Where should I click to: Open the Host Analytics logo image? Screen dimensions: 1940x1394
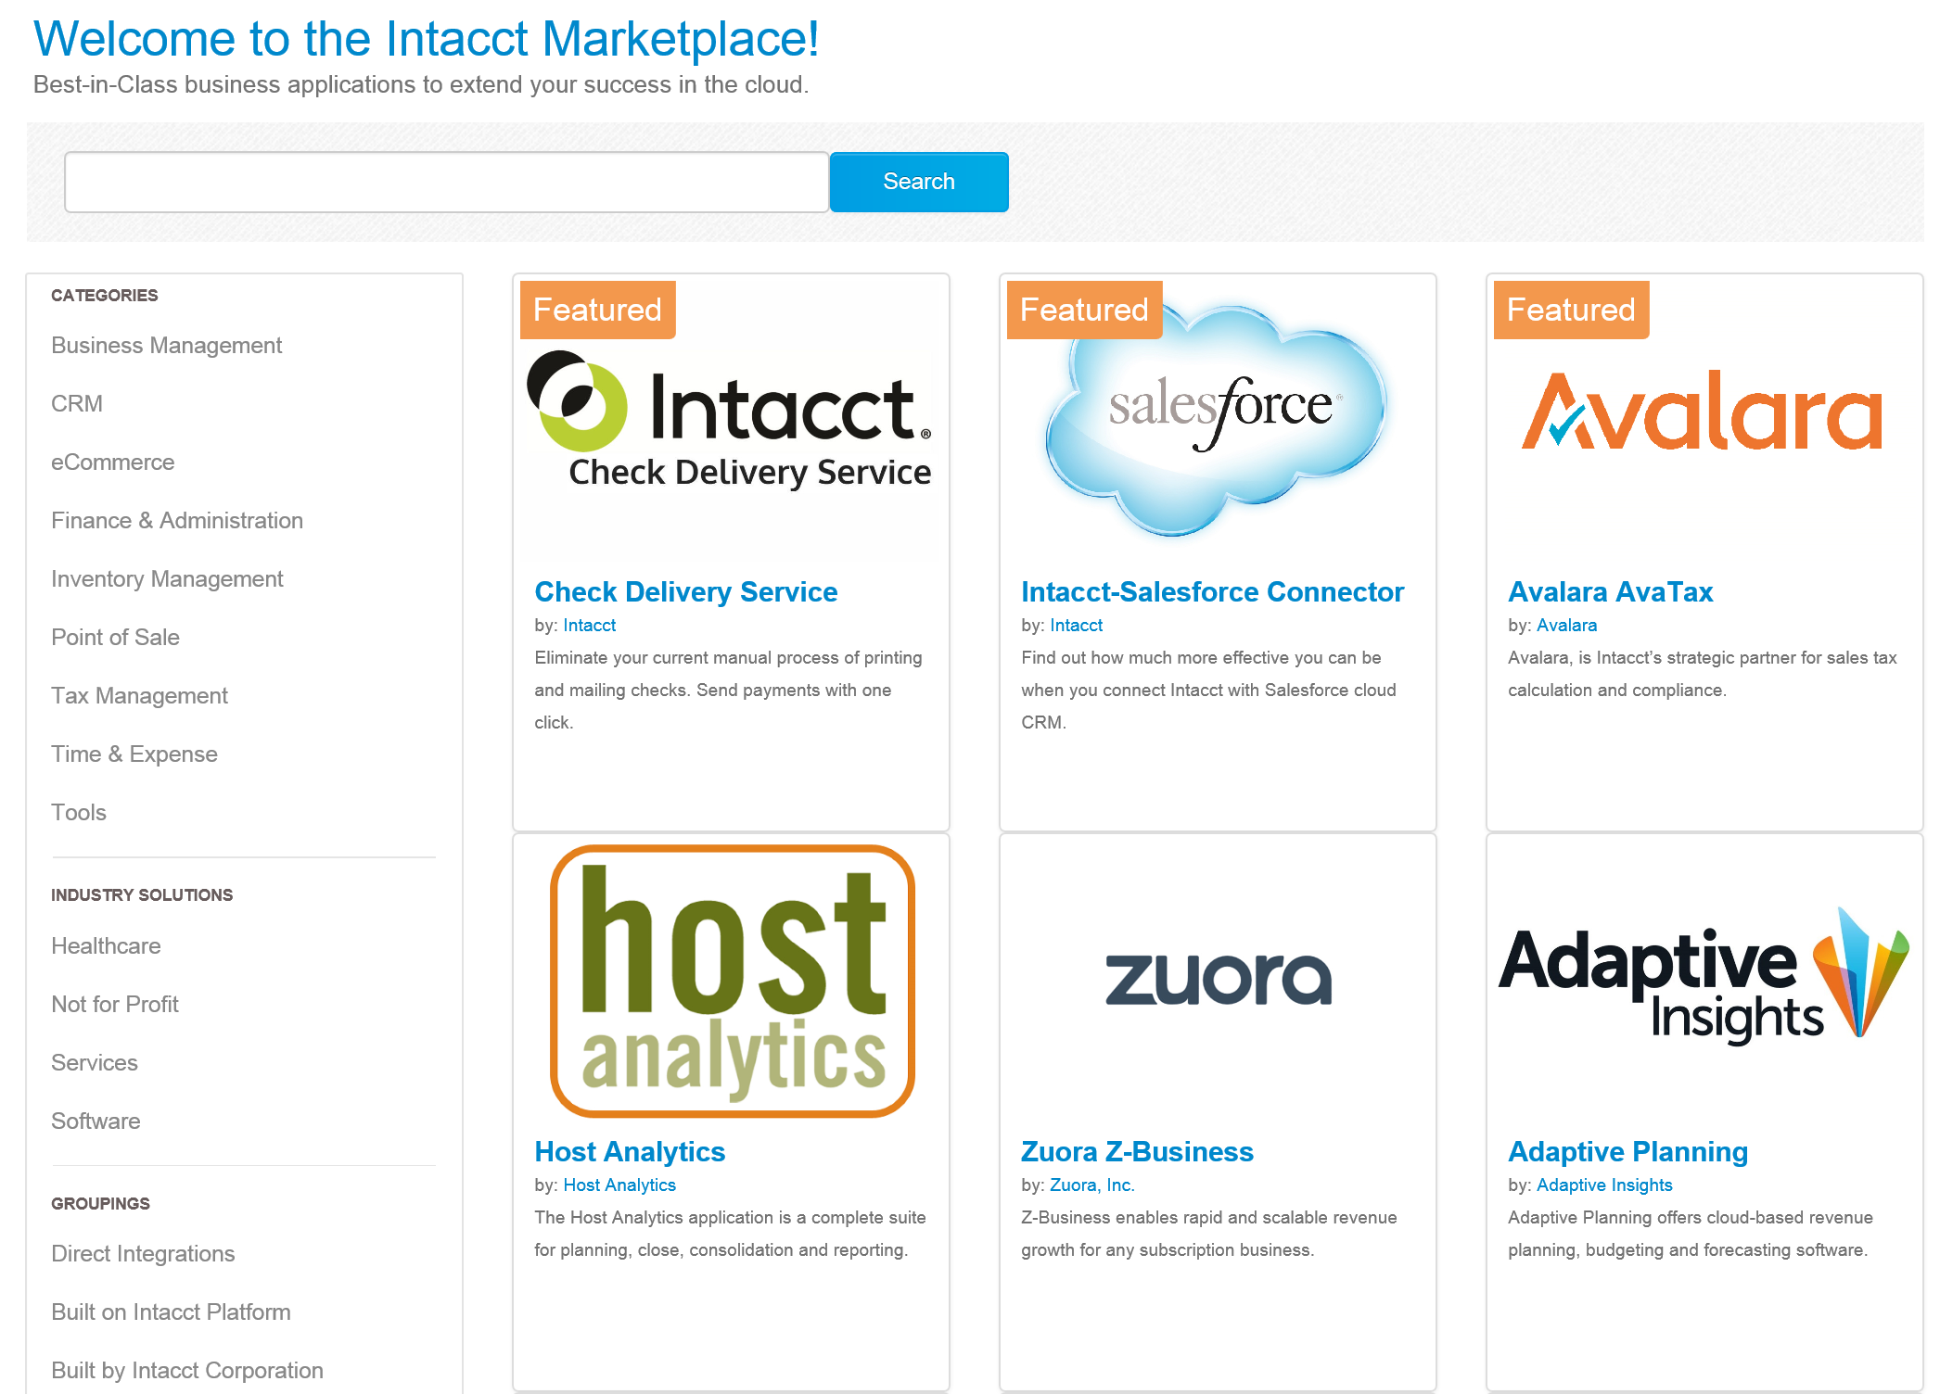coord(732,981)
